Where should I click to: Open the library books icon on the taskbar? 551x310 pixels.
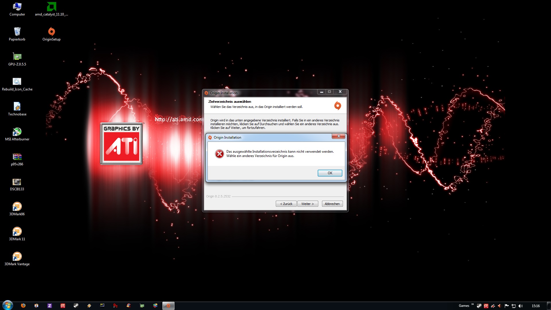[36, 306]
